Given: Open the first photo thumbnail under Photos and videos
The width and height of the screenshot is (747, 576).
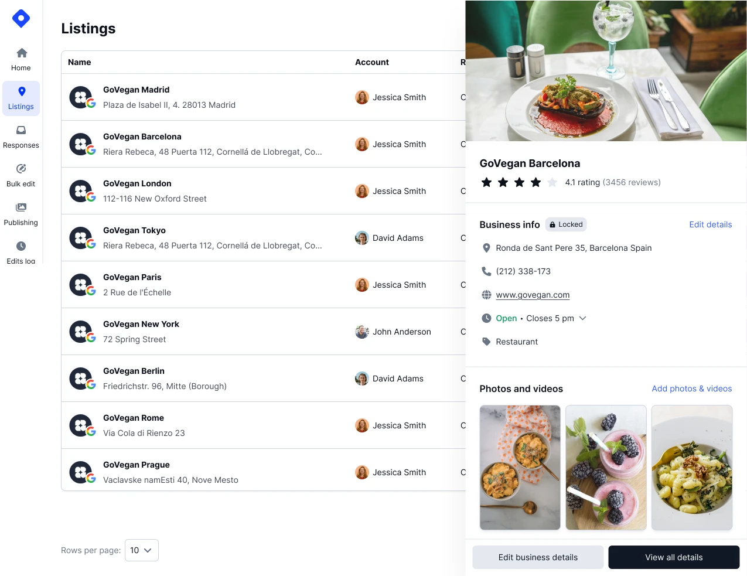Looking at the screenshot, I should 520,467.
